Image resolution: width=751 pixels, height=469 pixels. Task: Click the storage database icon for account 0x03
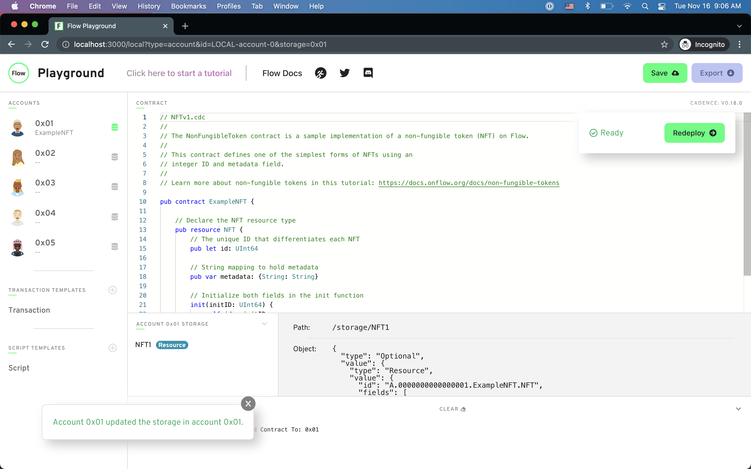coord(115,186)
